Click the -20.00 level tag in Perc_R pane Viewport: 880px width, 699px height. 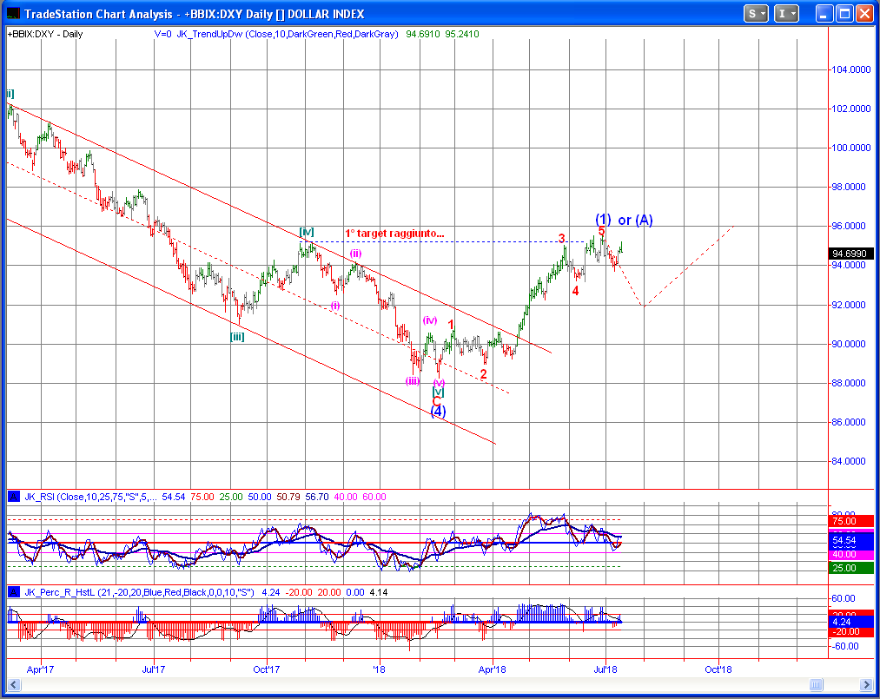[851, 631]
